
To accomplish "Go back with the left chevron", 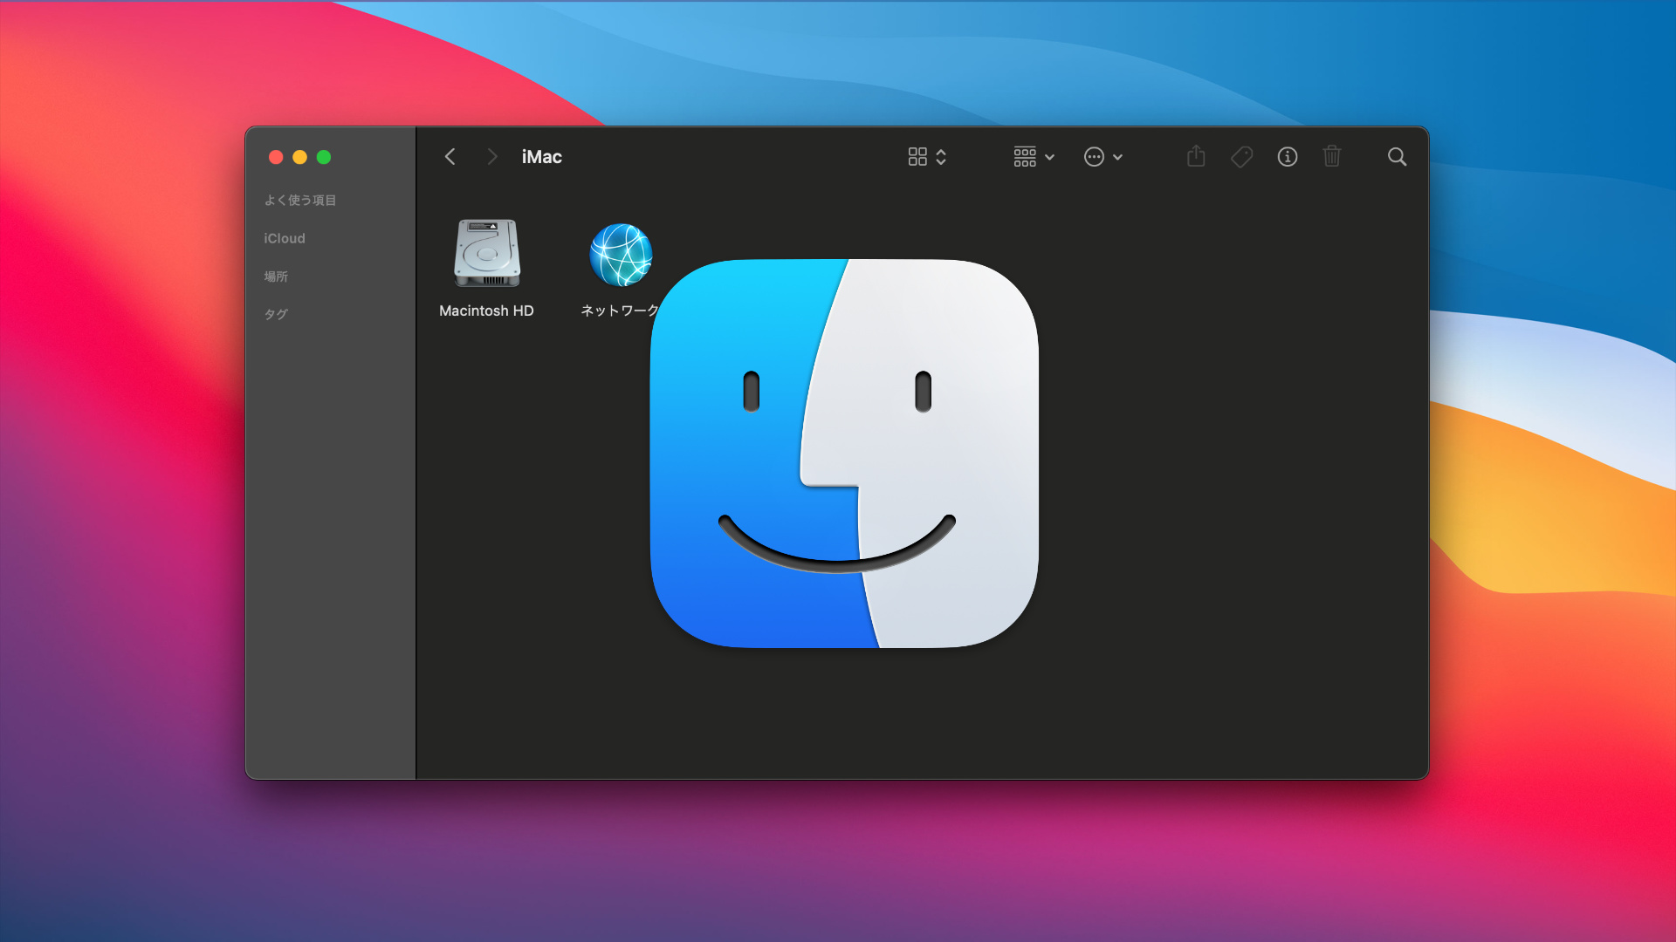I will pyautogui.click(x=450, y=157).
